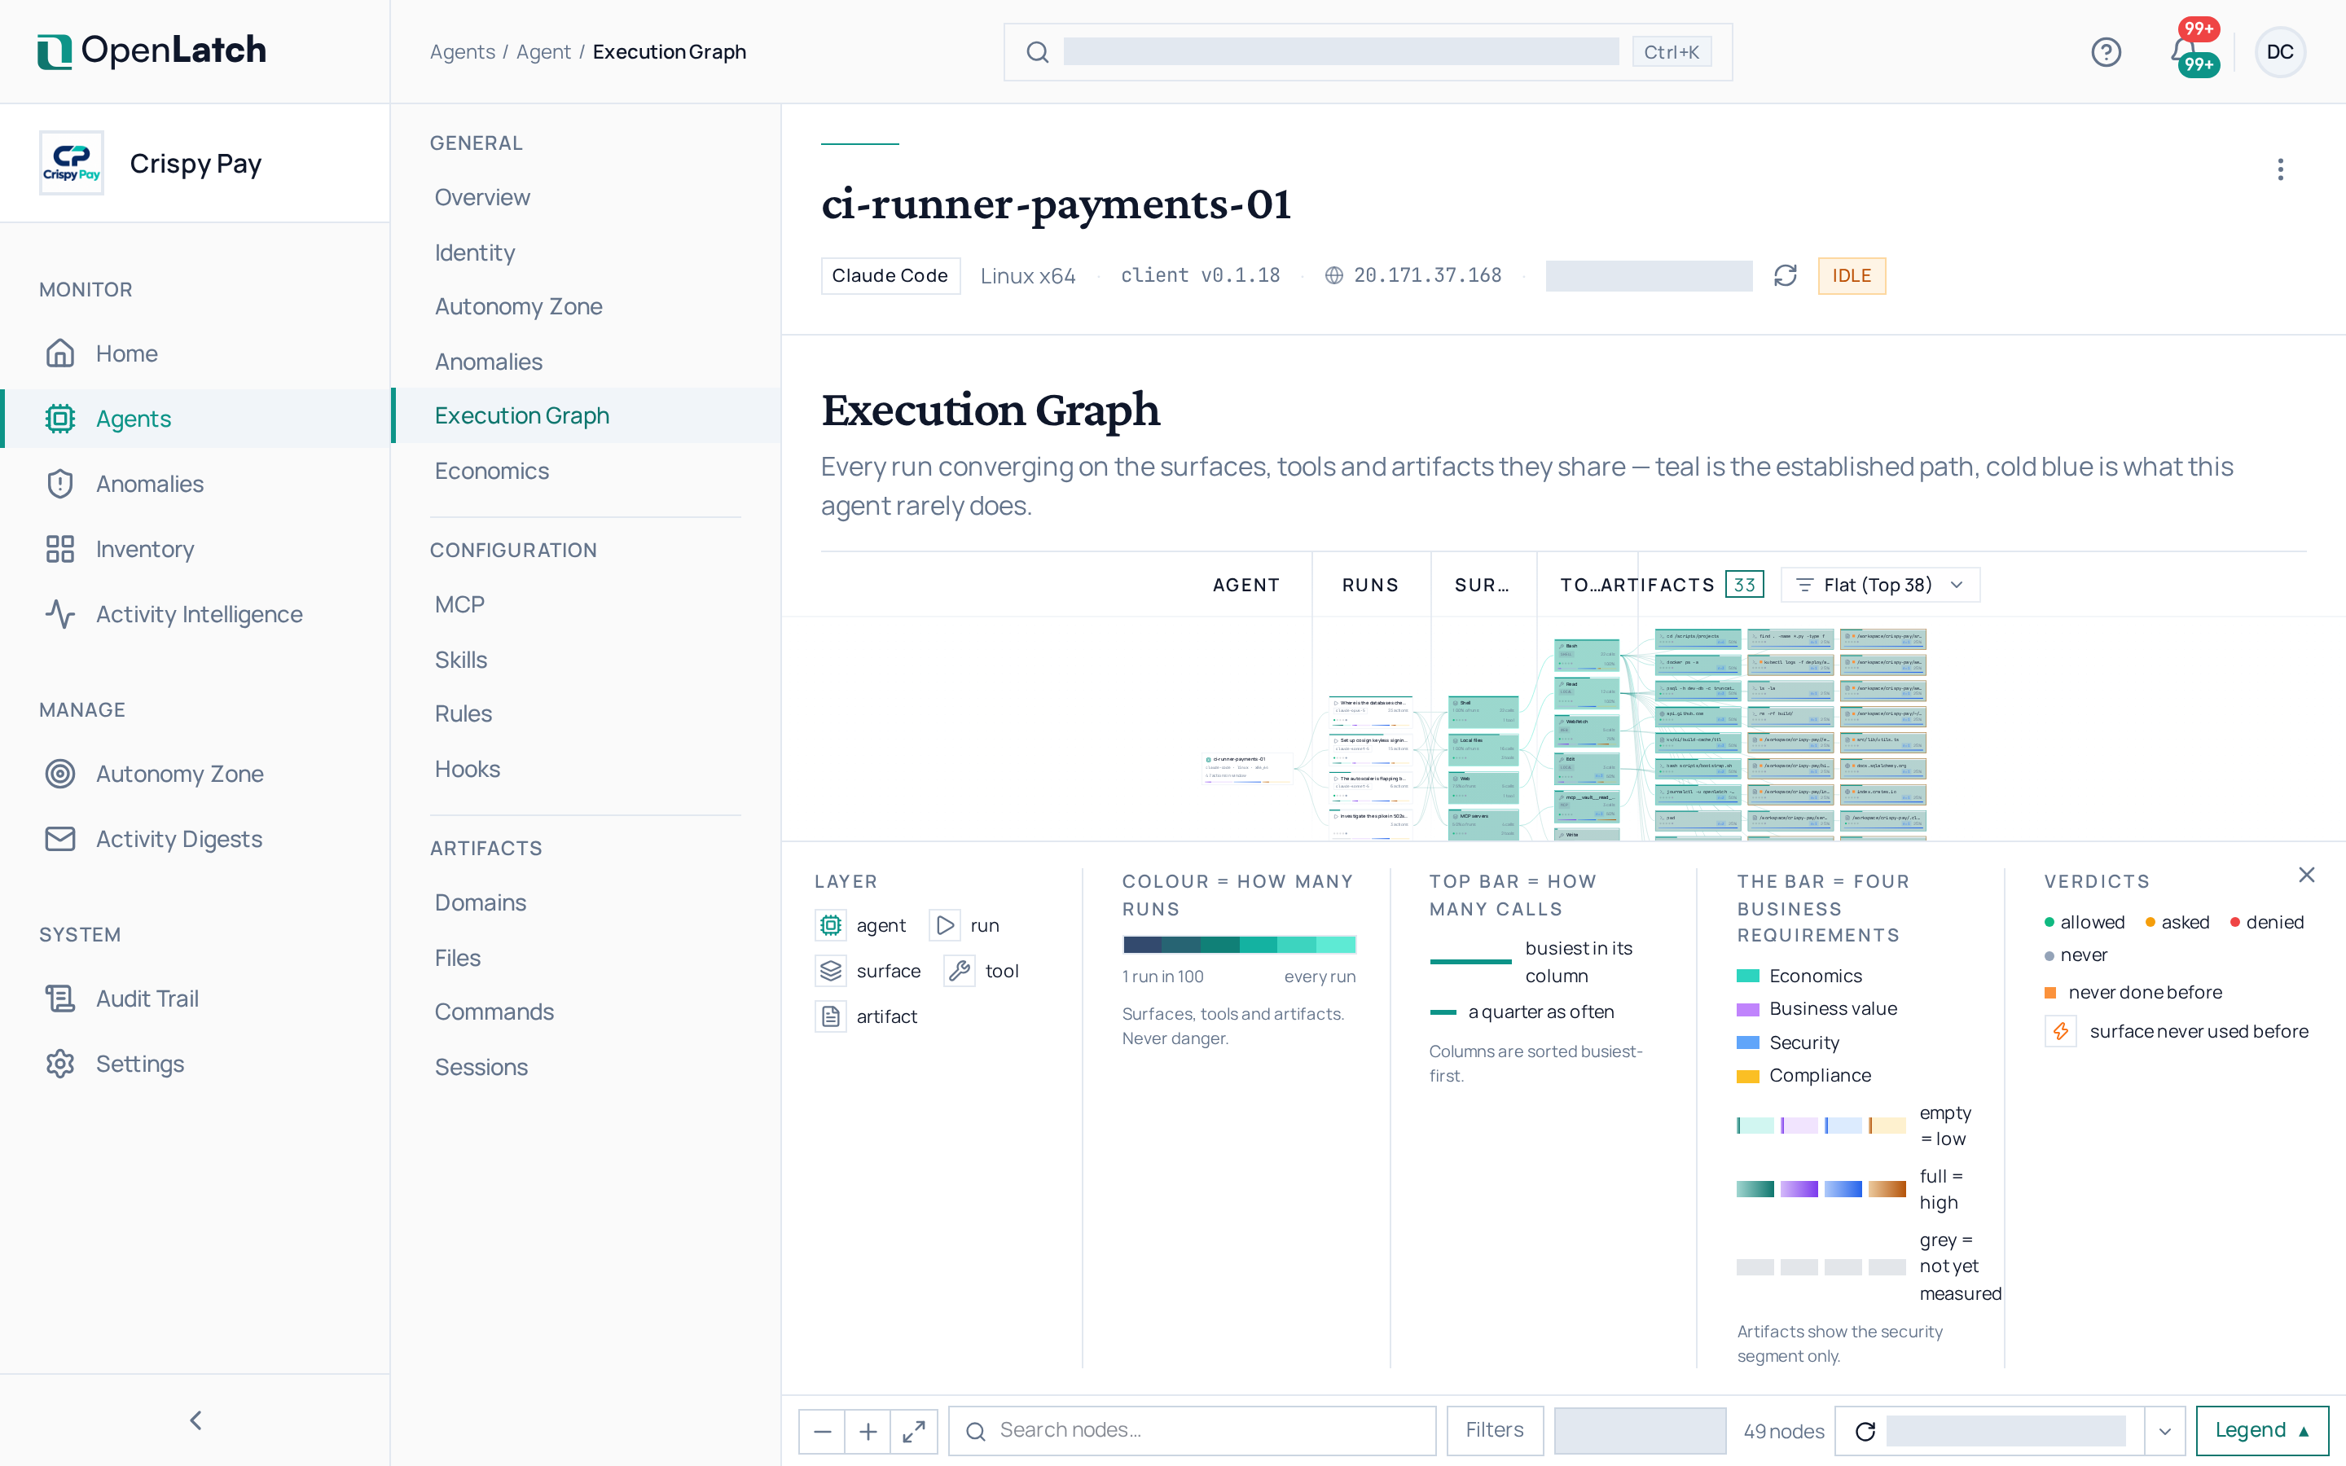Open the help icon in the header
Image resolution: width=2346 pixels, height=1466 pixels.
click(x=2106, y=51)
